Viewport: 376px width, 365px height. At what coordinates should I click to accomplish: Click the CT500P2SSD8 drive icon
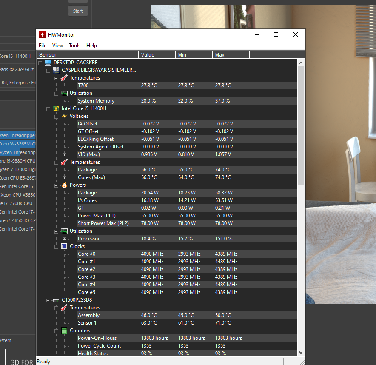coord(56,300)
